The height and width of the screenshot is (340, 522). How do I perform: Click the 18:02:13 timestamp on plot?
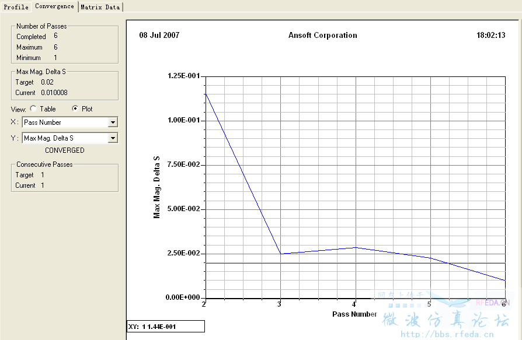click(x=490, y=36)
